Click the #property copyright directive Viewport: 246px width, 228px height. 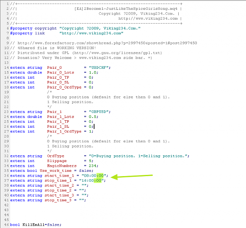[33, 28]
